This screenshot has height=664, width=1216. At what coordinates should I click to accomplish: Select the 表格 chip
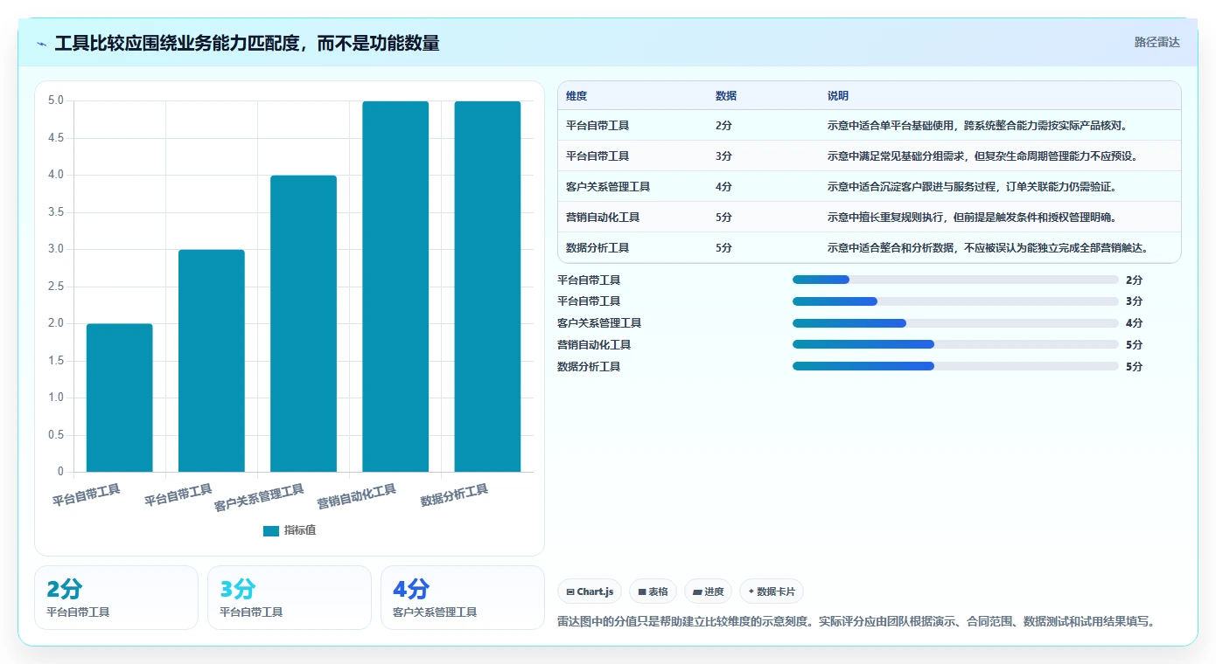coord(653,591)
